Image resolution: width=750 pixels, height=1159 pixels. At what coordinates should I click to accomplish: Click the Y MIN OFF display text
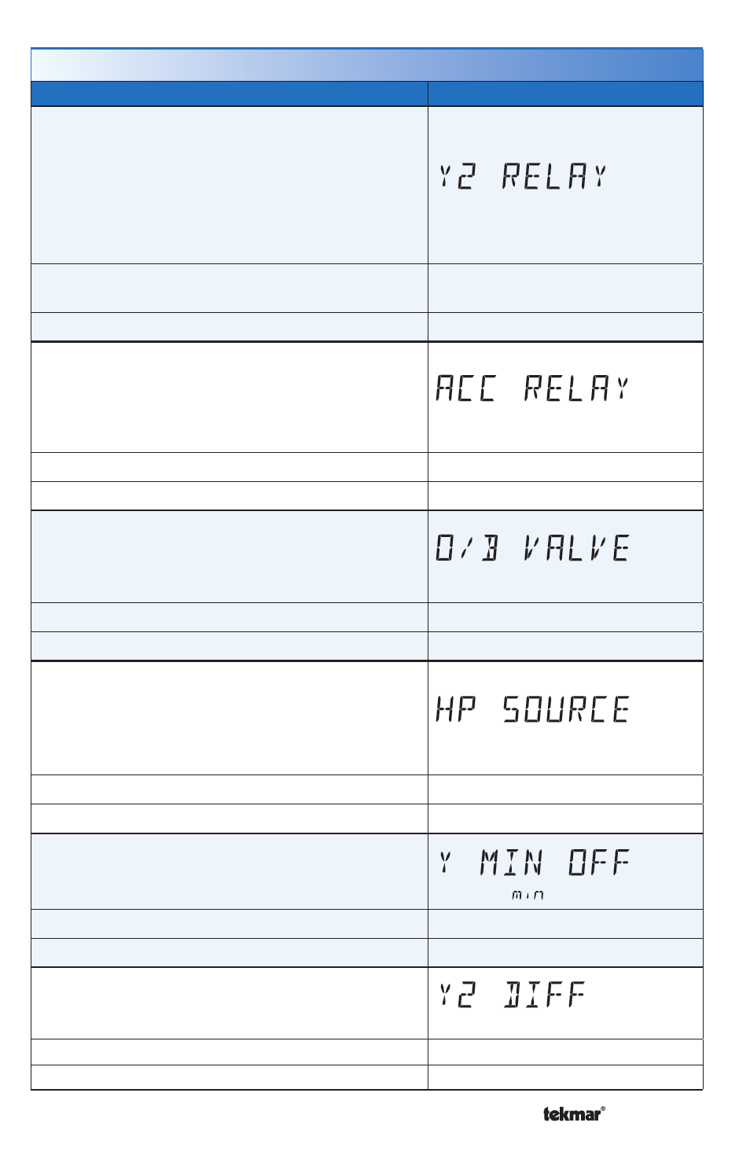(x=535, y=863)
